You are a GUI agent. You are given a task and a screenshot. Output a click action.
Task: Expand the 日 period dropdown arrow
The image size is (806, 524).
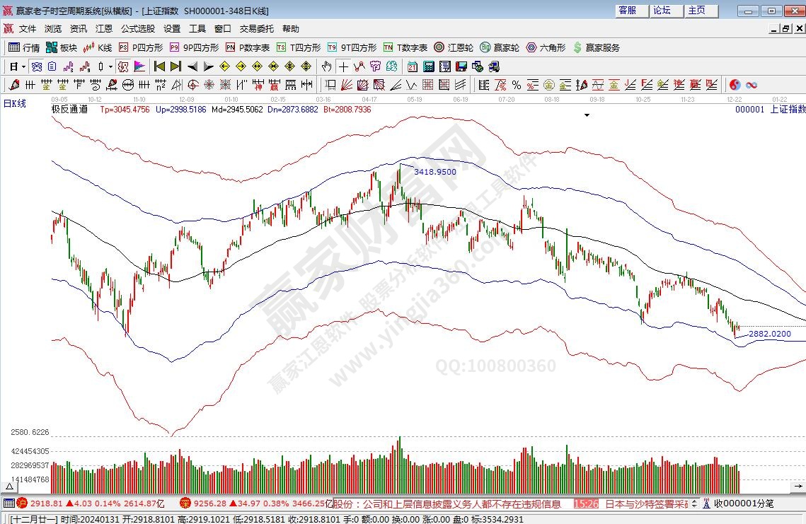(x=23, y=66)
